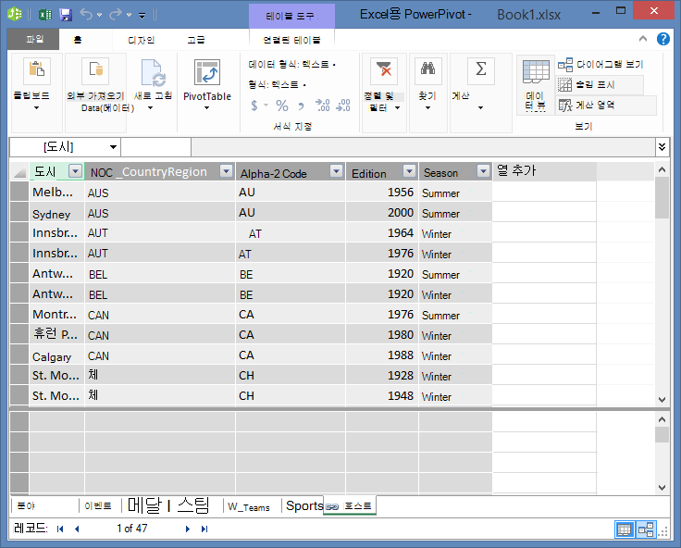Go to previous record
681x548 pixels.
pos(77,529)
